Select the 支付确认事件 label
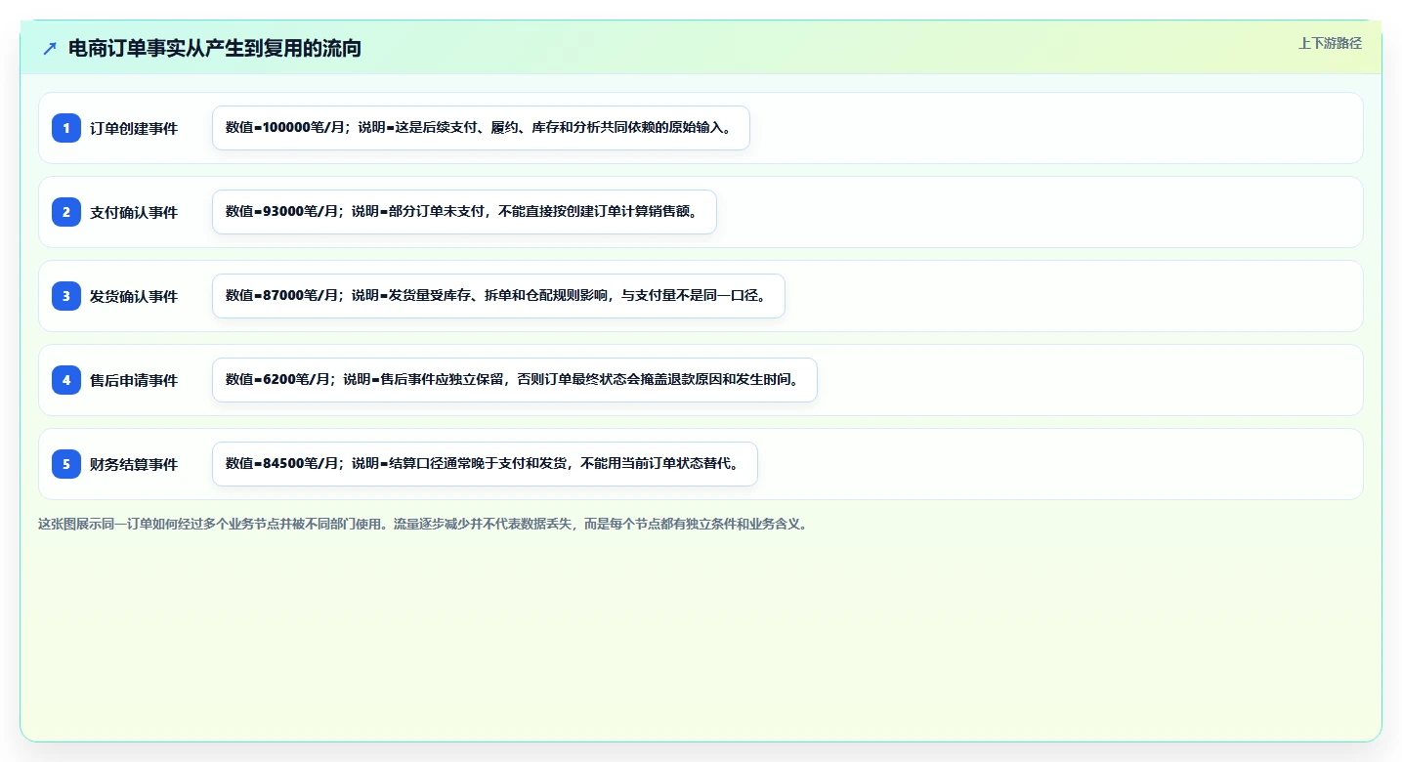 pyautogui.click(x=134, y=212)
